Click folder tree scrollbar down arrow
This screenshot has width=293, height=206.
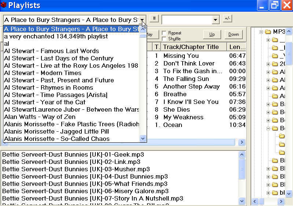[289, 193]
